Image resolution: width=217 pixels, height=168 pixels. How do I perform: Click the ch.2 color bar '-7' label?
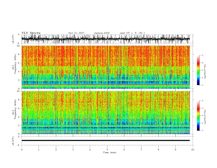click(x=202, y=131)
